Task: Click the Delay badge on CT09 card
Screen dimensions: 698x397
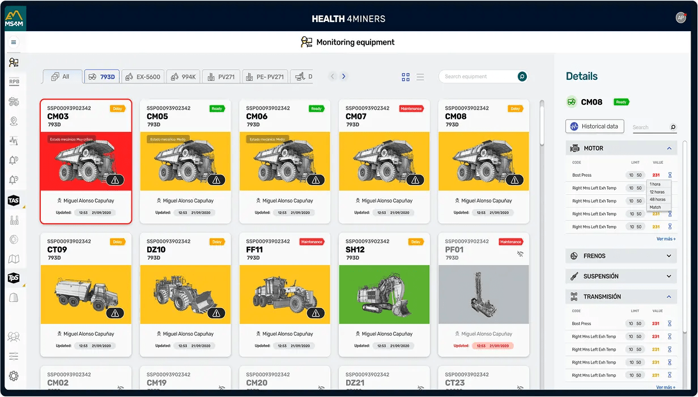Action: click(118, 242)
